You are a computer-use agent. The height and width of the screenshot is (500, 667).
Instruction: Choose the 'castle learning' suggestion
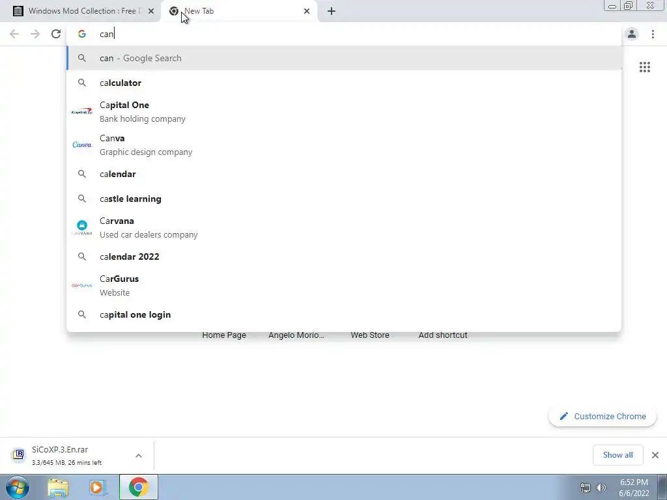click(344, 199)
